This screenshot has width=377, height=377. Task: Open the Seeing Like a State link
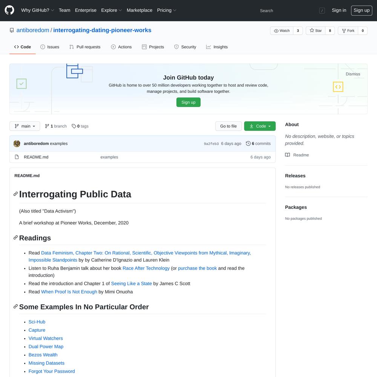132,284
